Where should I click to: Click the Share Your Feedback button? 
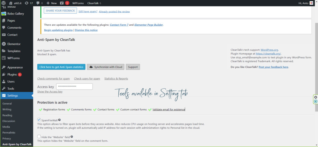[x=60, y=11]
